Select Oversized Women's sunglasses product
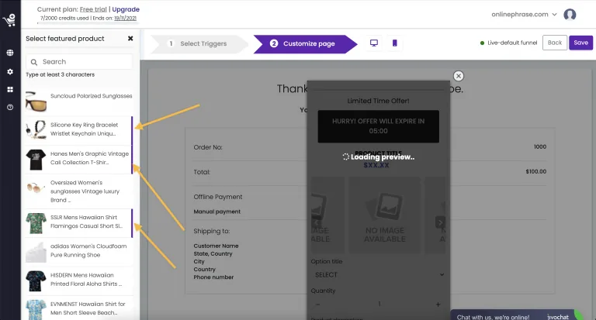The image size is (596, 320). [x=78, y=191]
